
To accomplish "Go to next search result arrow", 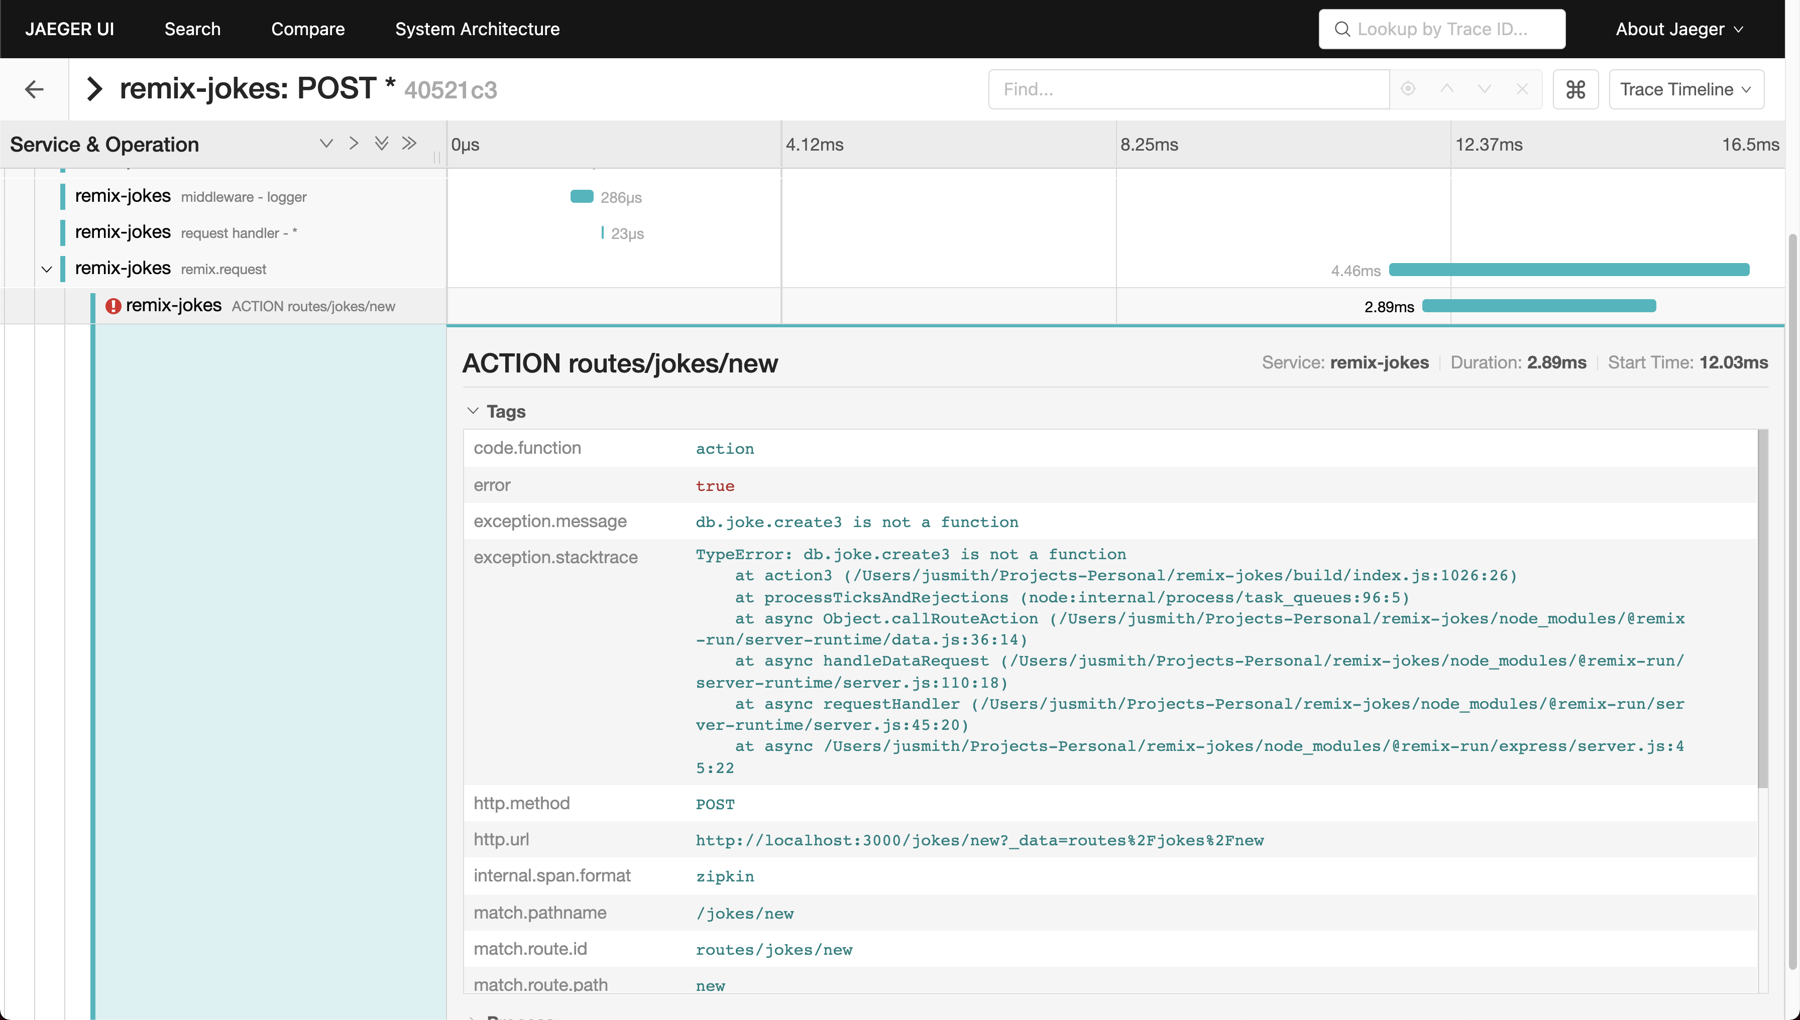I will pyautogui.click(x=1484, y=89).
